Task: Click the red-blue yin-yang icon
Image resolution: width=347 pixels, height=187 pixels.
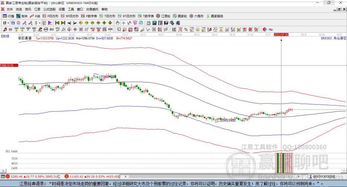Action: [265, 30]
